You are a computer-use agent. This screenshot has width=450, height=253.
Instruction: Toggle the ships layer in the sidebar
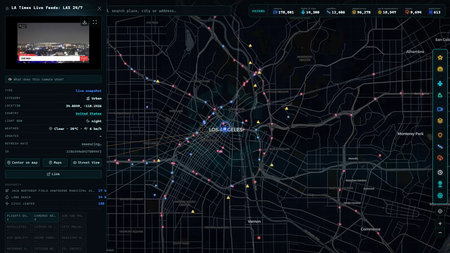440,95
